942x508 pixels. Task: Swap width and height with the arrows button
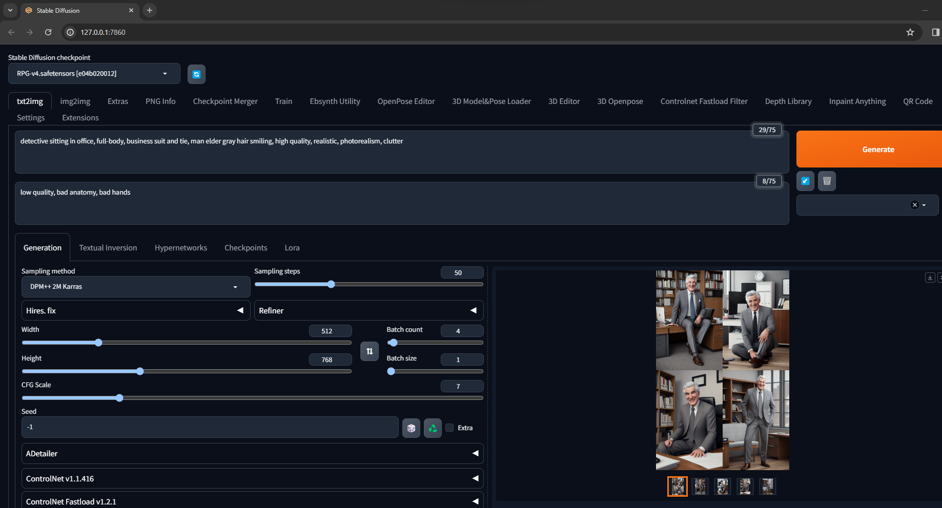coord(370,351)
